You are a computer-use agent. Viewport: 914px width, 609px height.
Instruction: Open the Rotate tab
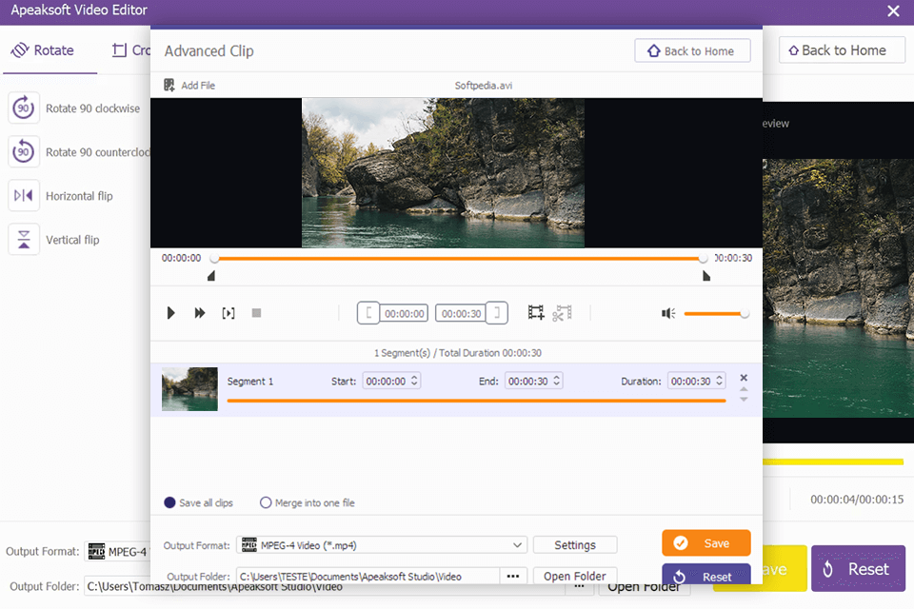pyautogui.click(x=43, y=50)
